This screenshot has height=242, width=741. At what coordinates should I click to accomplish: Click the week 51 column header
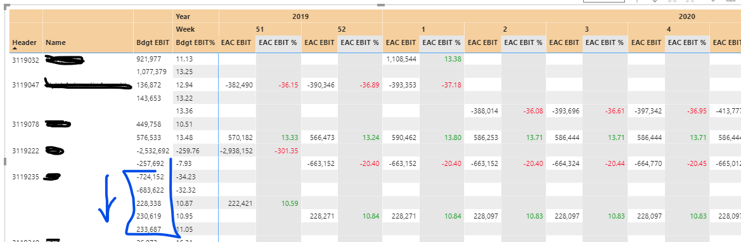(260, 29)
